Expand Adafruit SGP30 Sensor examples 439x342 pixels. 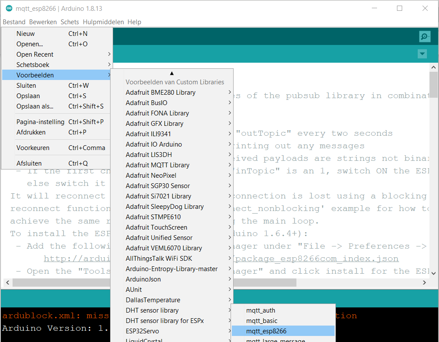click(172, 185)
